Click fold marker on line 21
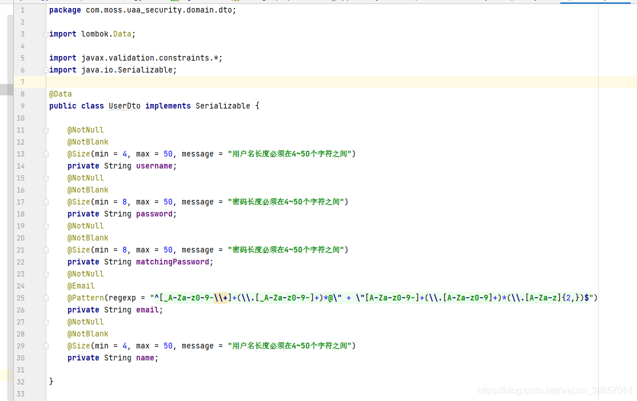Viewport: 637px width, 401px height. pyautogui.click(x=46, y=250)
